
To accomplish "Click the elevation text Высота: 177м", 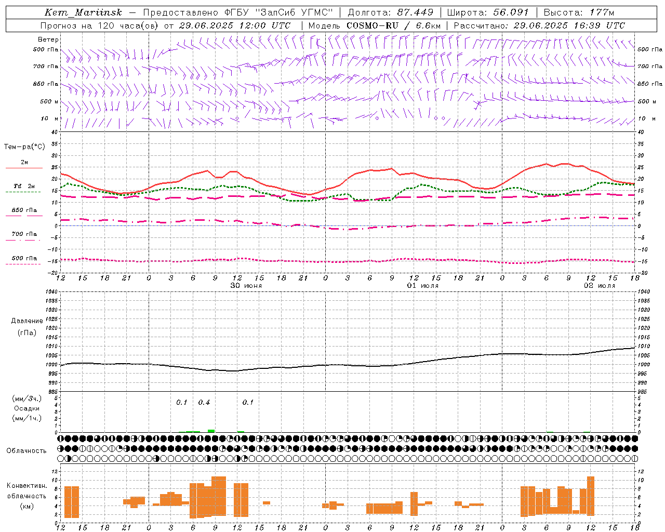I will [579, 12].
